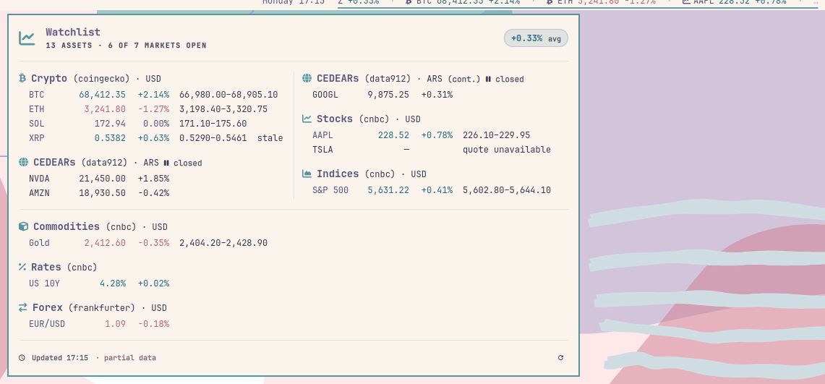
Task: Select the XRP ticker label
Action: (37, 138)
